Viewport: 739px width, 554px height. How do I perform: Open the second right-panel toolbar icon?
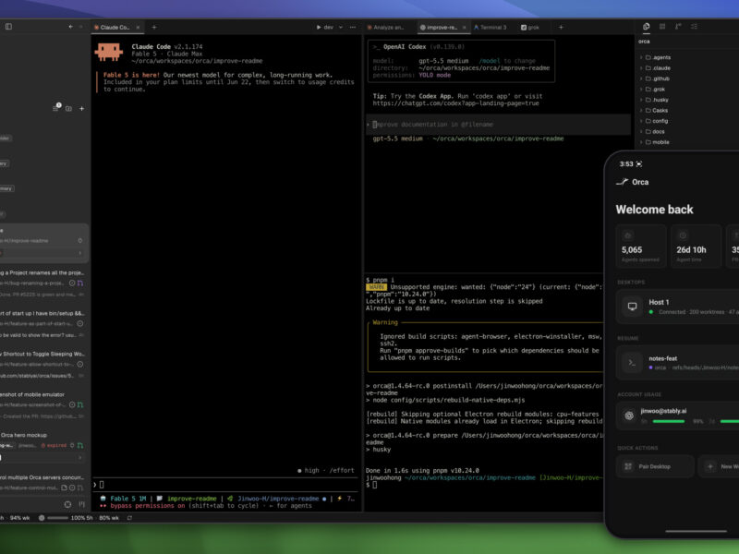coord(662,27)
